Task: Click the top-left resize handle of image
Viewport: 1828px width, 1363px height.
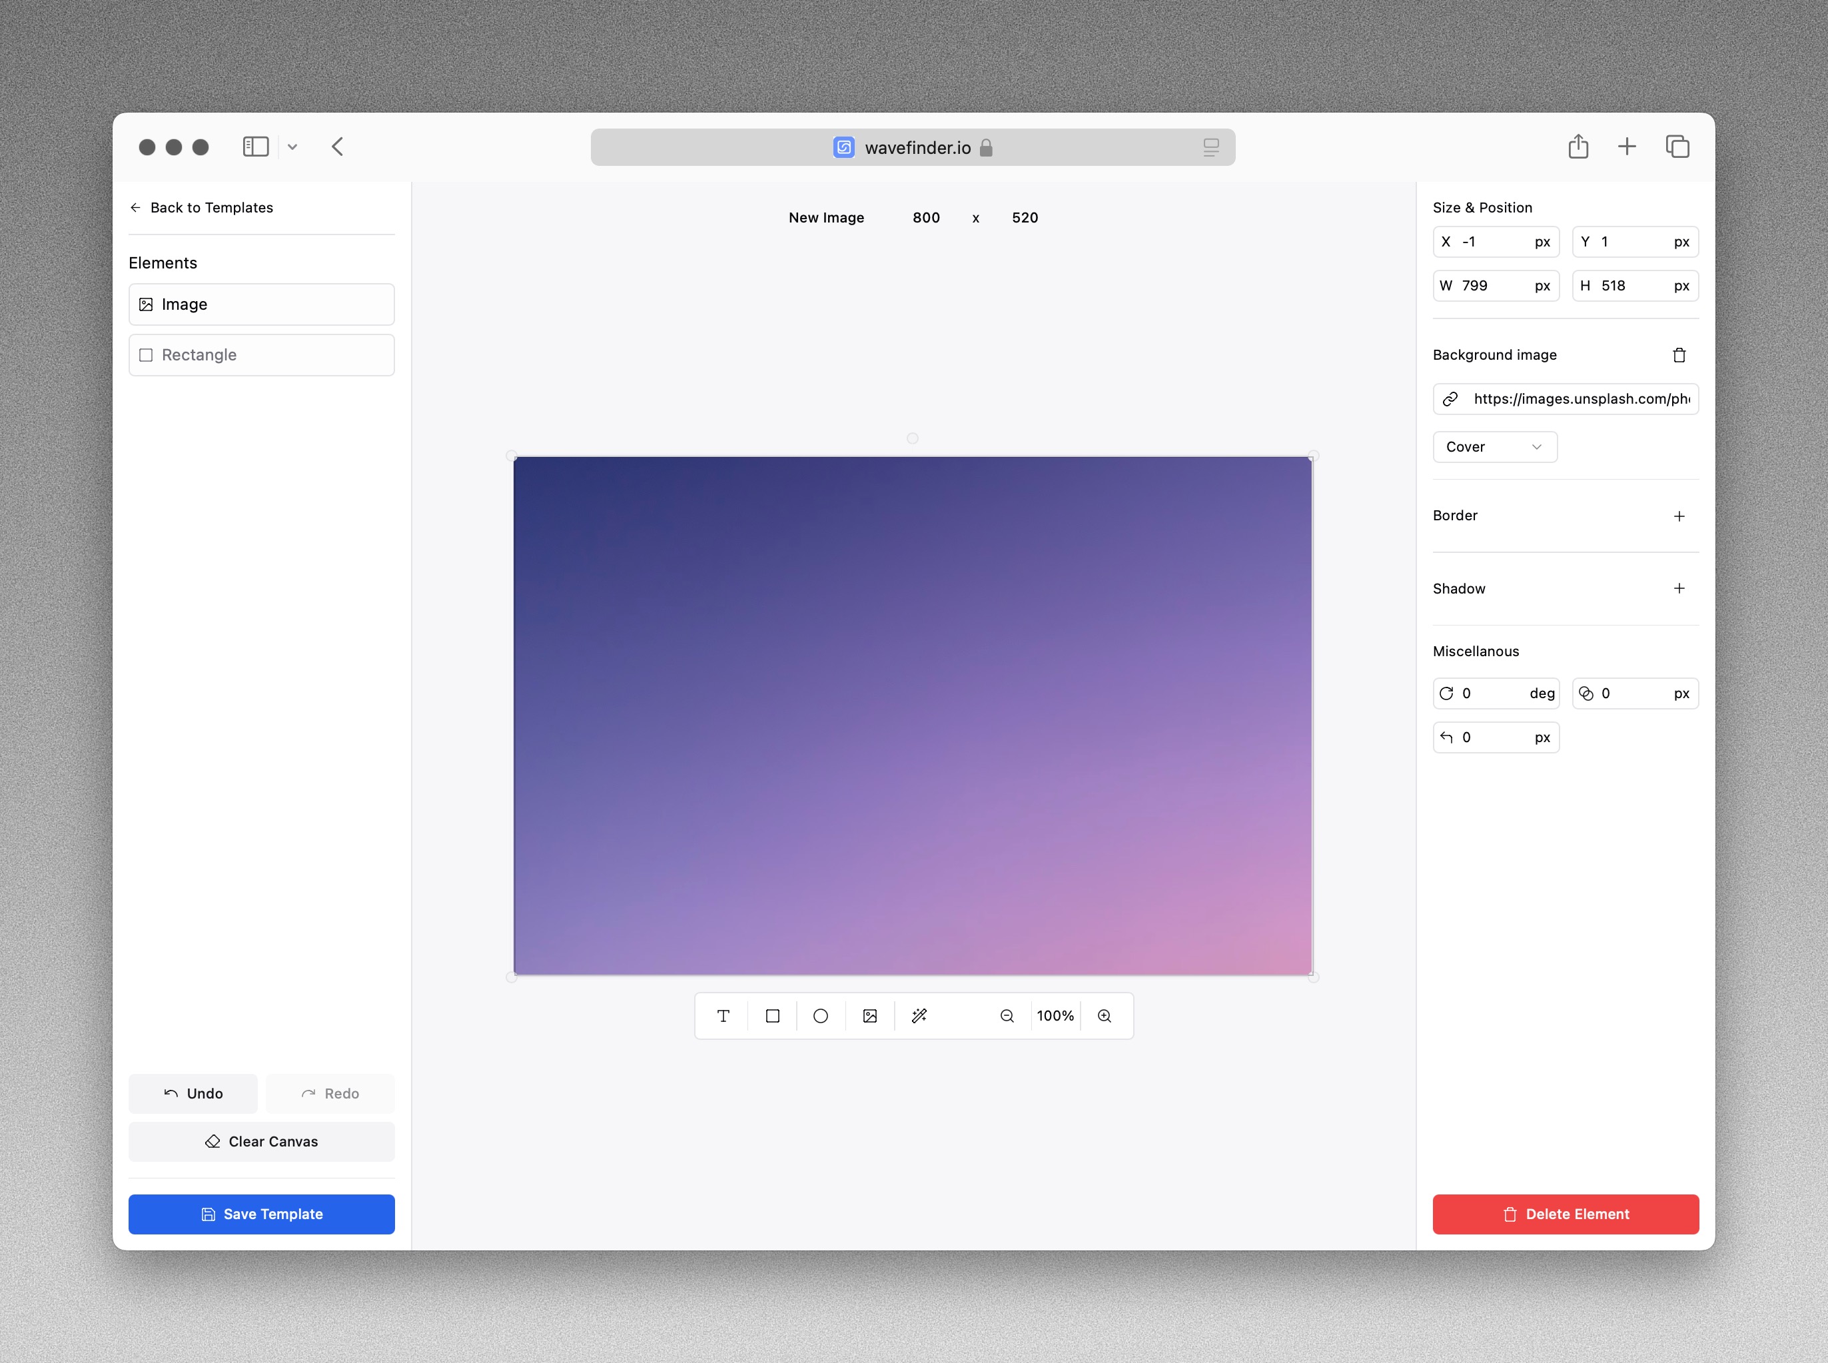Action: point(512,456)
